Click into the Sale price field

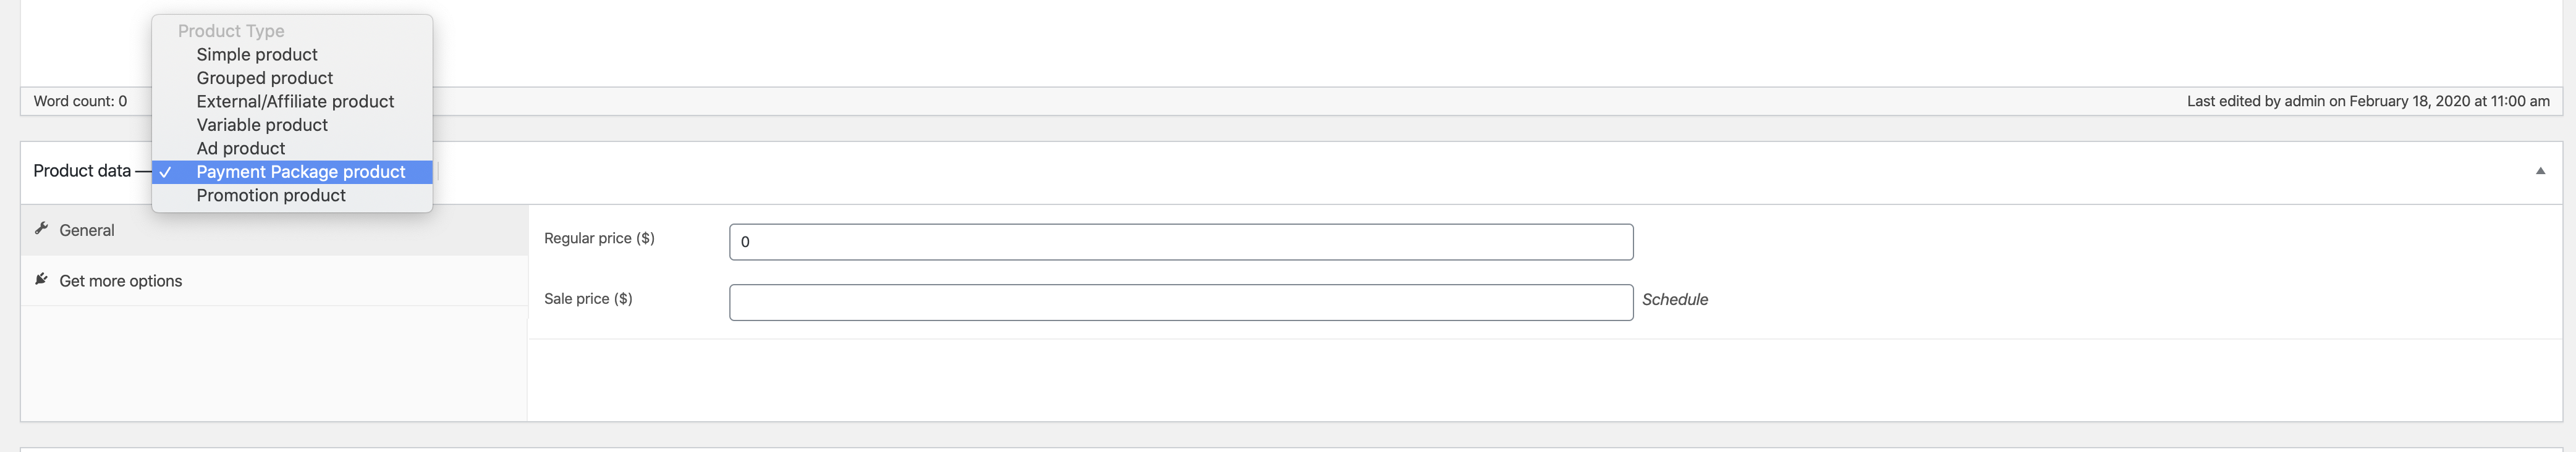pos(1181,302)
